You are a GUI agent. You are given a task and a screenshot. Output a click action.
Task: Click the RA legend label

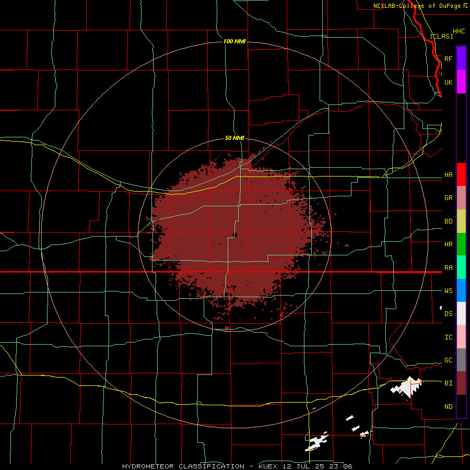pyautogui.click(x=448, y=267)
